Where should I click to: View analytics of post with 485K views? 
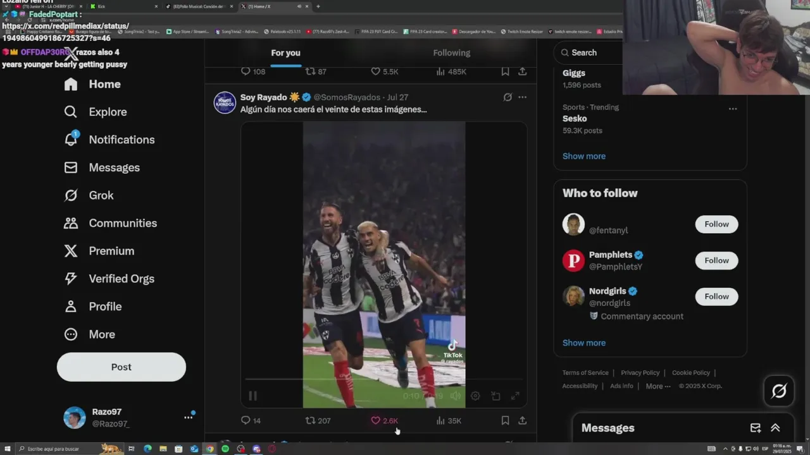pos(451,71)
